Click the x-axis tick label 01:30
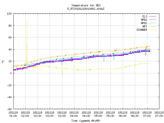The height and width of the screenshot is (123, 164). coord(13,116)
